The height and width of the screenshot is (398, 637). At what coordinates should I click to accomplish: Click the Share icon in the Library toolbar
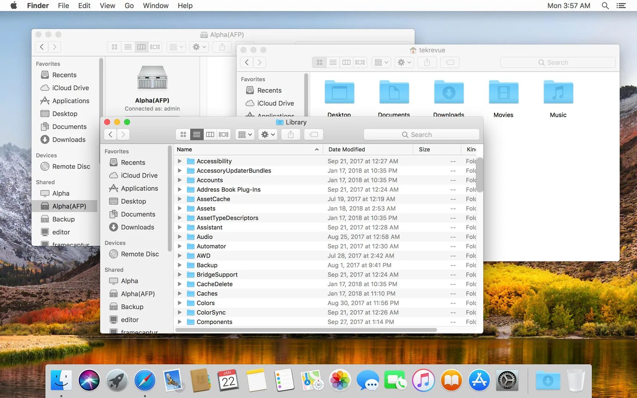click(291, 134)
